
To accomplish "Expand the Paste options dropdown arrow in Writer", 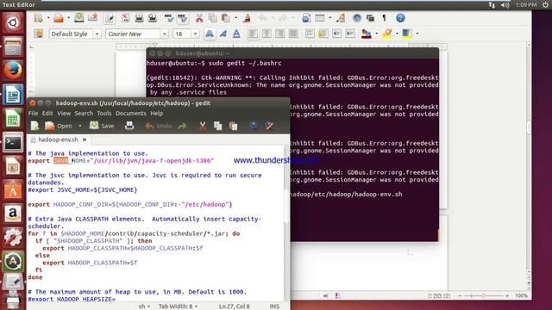I will (235, 18).
